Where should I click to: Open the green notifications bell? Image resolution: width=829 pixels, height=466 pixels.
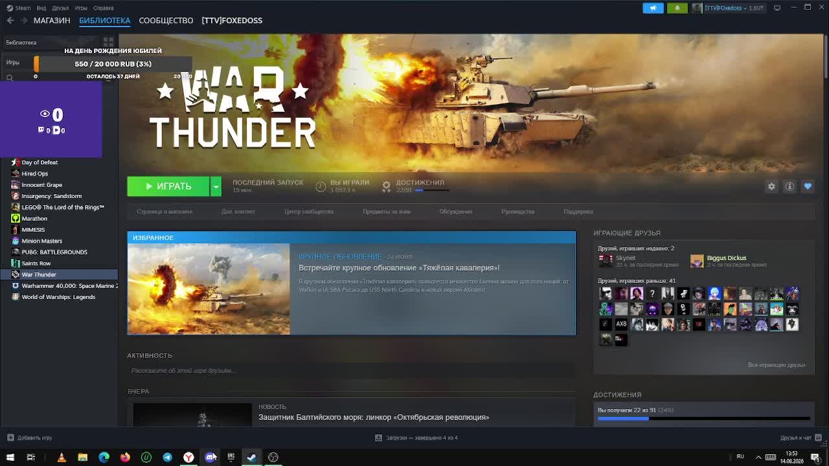point(677,8)
